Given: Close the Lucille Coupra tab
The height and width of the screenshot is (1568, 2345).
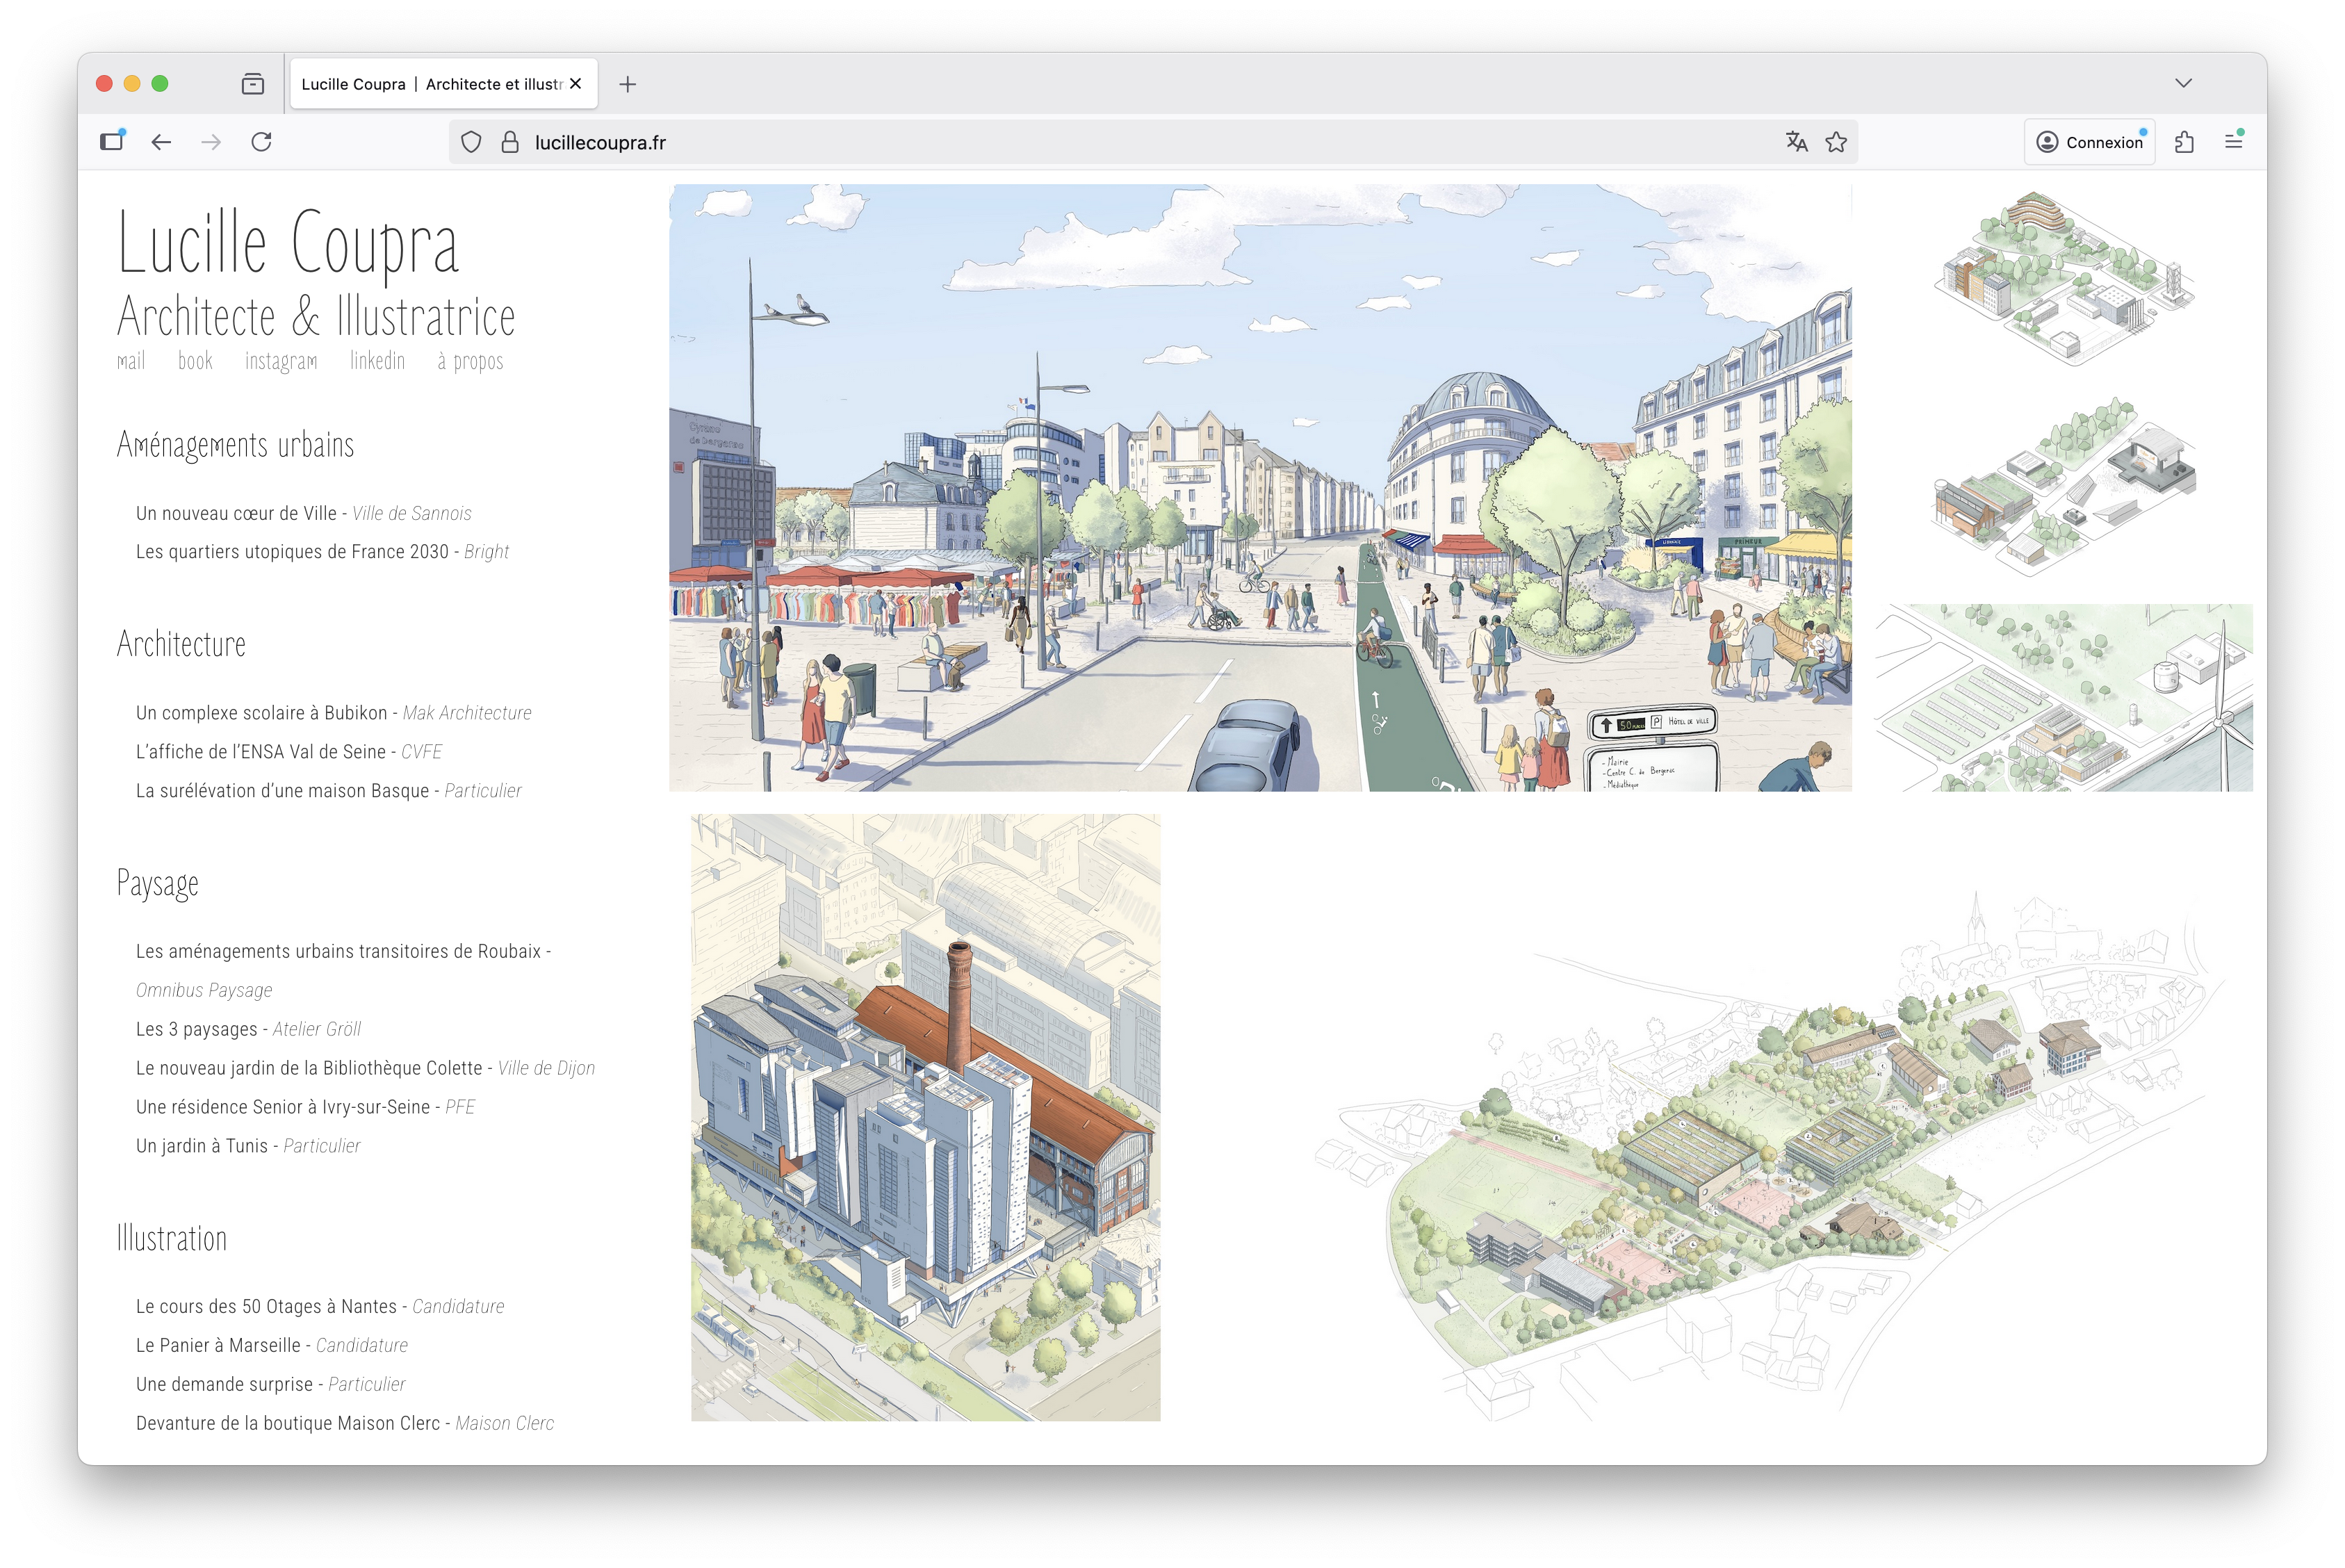Looking at the screenshot, I should (x=576, y=84).
